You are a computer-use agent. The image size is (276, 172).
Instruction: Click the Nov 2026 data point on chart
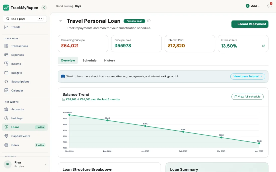click(x=69, y=115)
